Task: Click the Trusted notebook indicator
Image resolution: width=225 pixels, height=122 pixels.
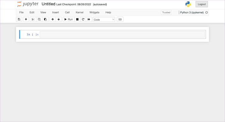Action: point(166,12)
